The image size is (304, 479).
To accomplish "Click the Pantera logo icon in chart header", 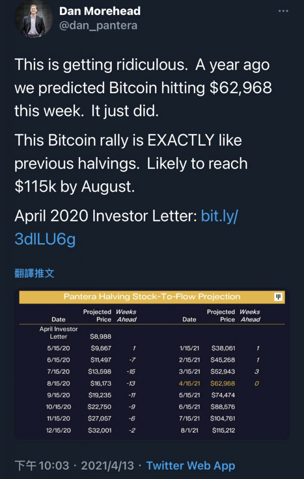I will [x=278, y=297].
